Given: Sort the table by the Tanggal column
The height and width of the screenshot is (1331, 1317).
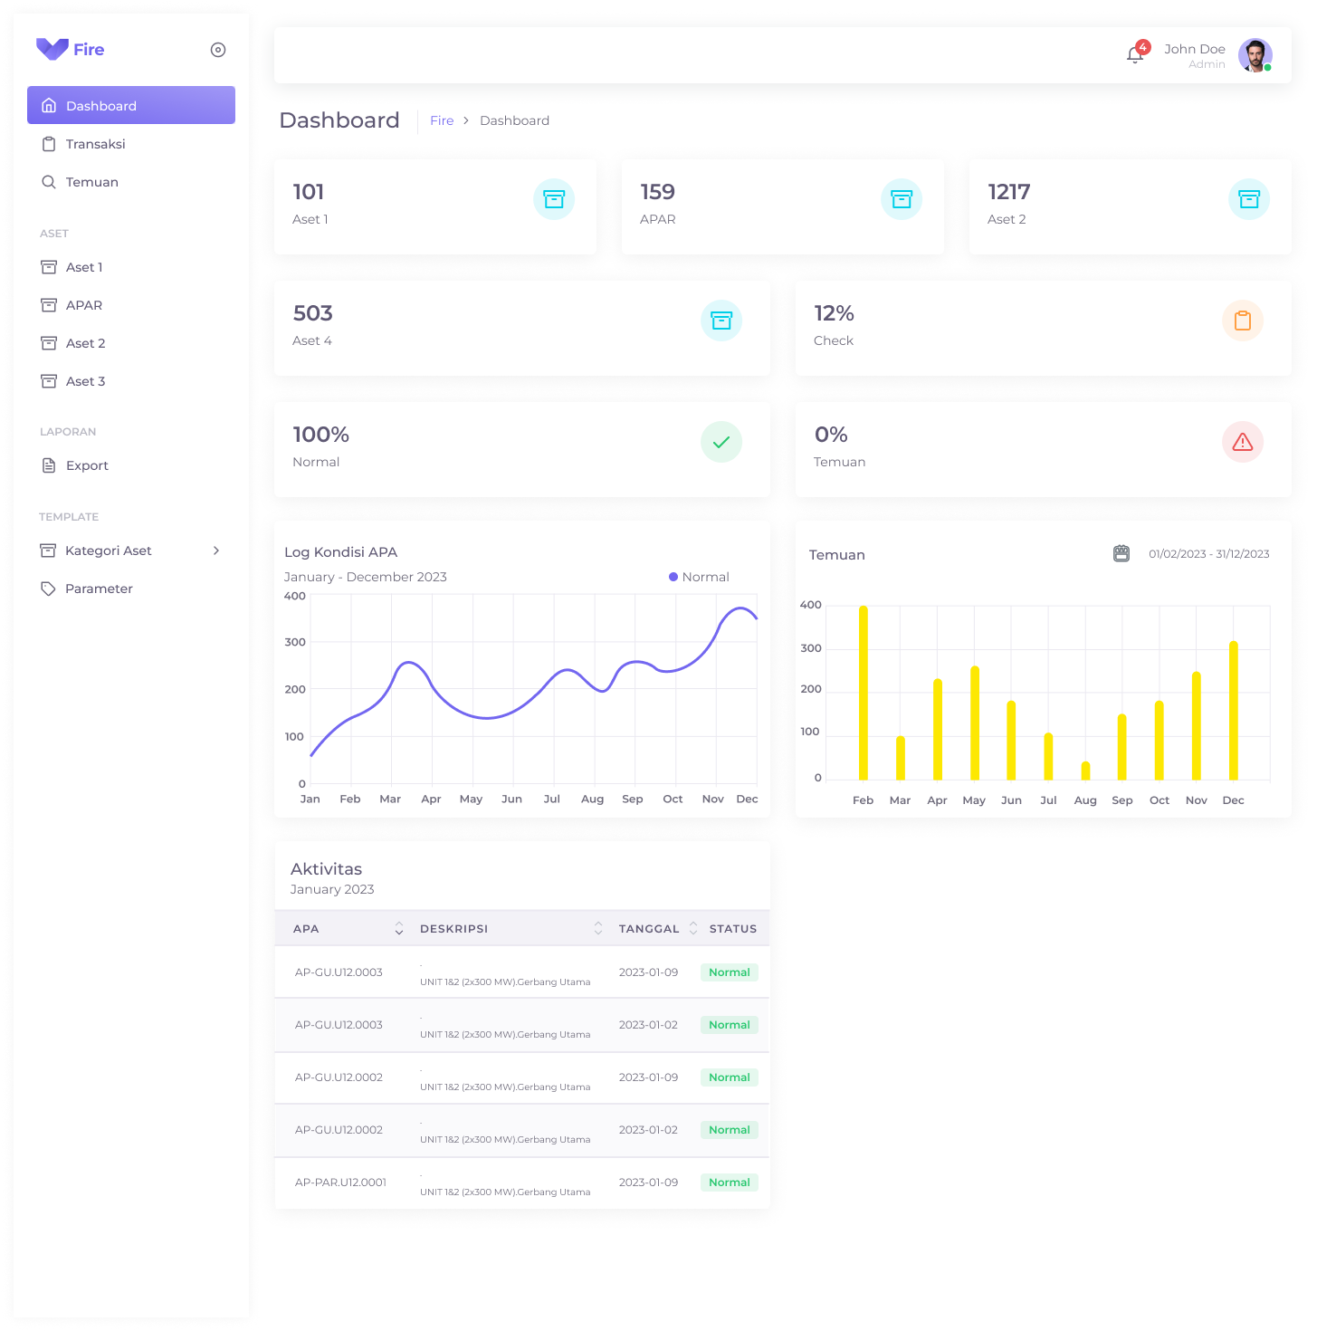Looking at the screenshot, I should [693, 928].
